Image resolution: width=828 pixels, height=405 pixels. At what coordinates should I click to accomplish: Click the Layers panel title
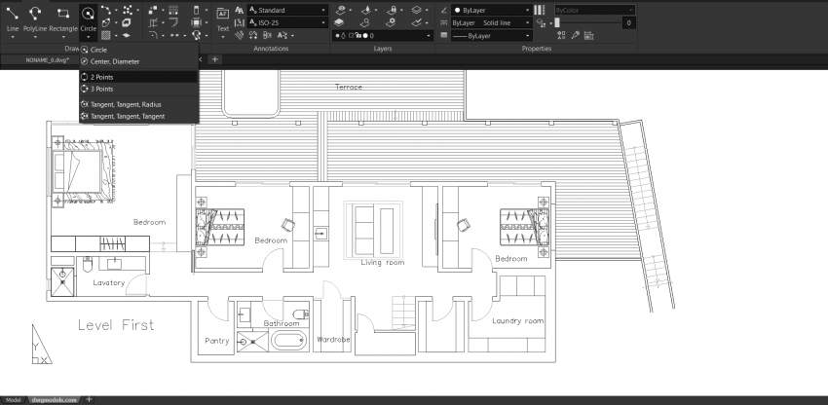pos(382,49)
